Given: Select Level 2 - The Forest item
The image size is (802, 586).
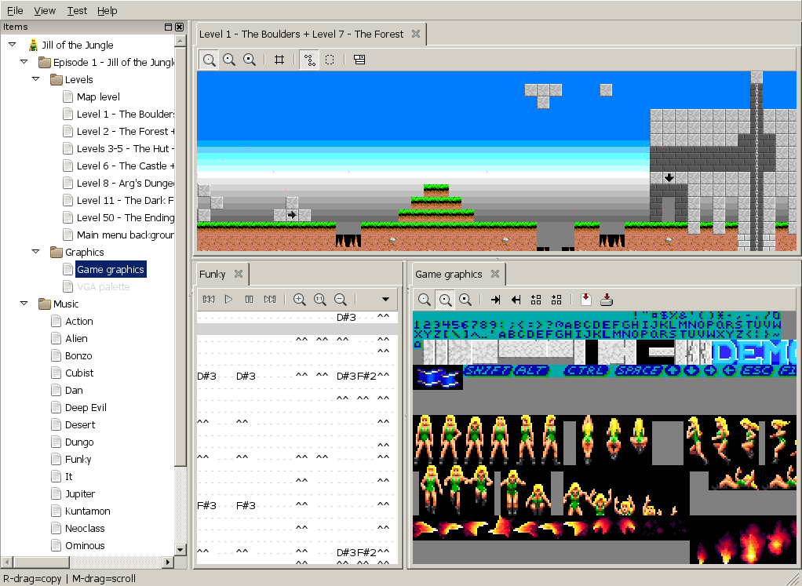Looking at the screenshot, I should coord(126,132).
